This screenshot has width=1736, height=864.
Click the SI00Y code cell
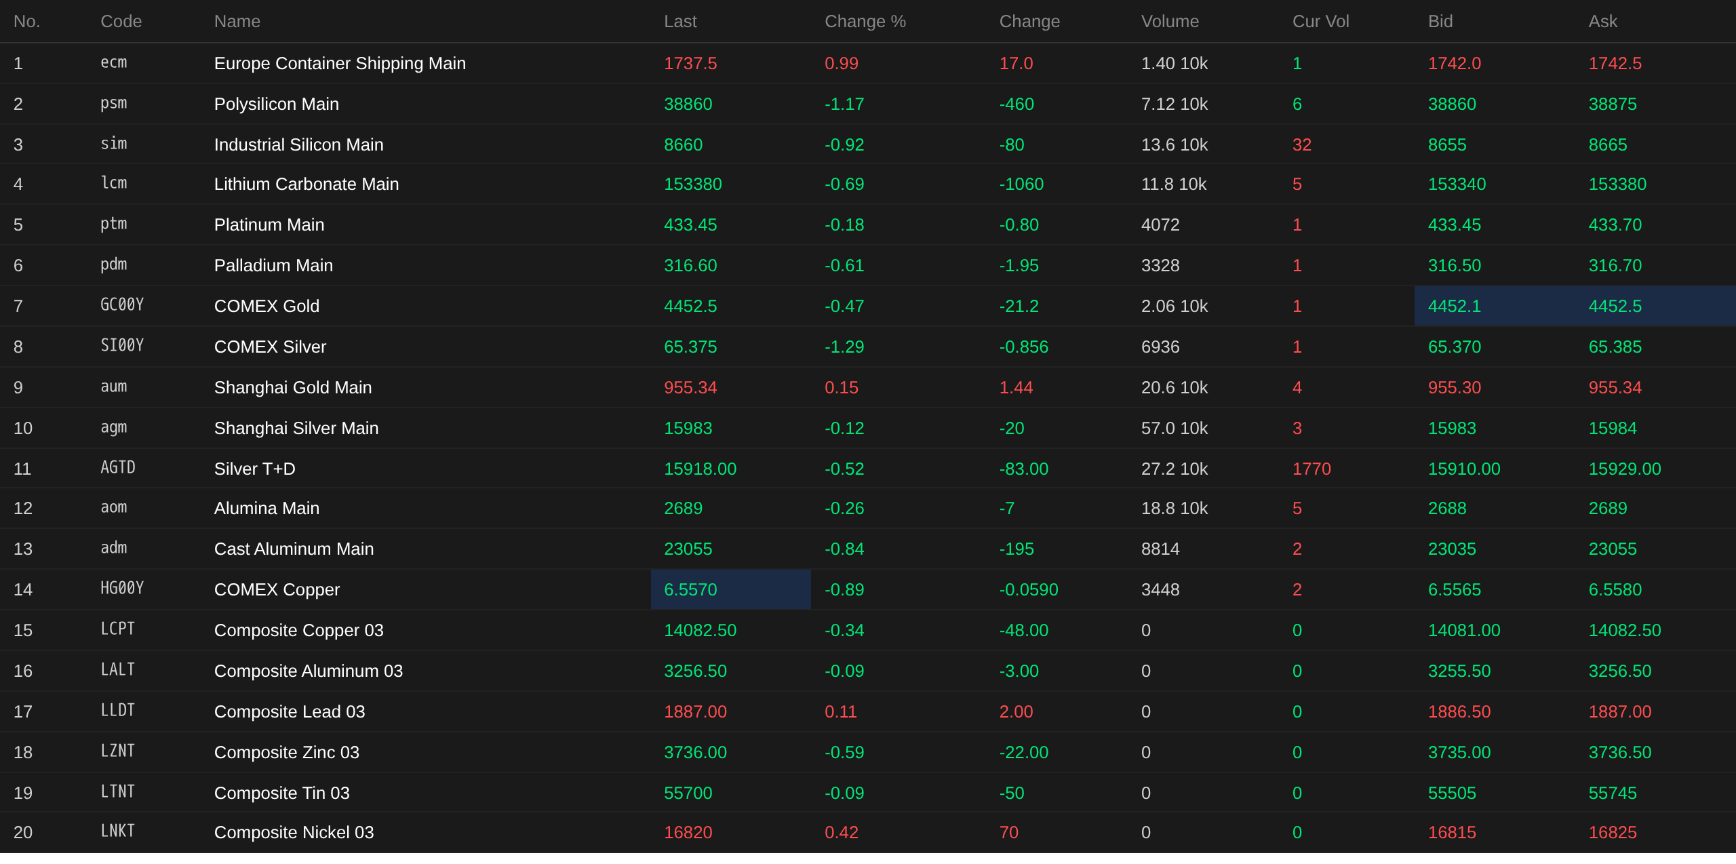[122, 346]
